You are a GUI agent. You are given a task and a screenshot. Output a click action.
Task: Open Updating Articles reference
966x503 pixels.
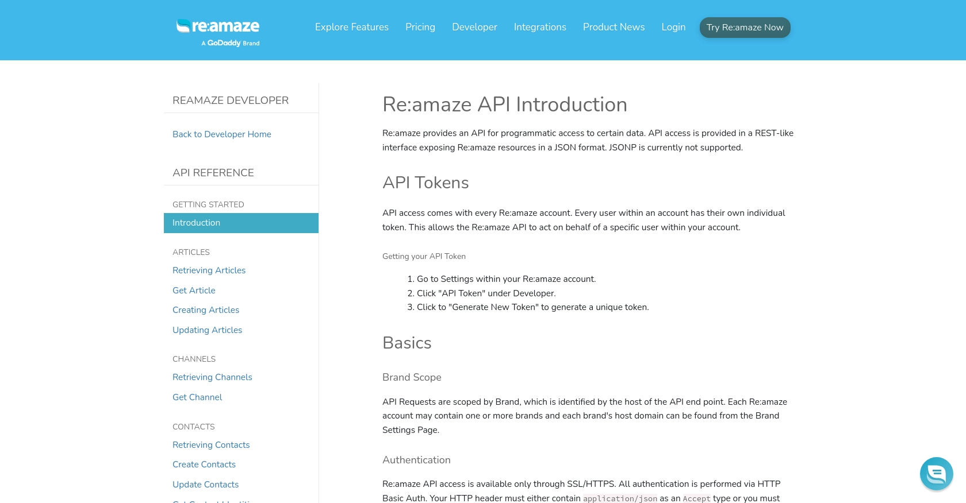point(207,330)
